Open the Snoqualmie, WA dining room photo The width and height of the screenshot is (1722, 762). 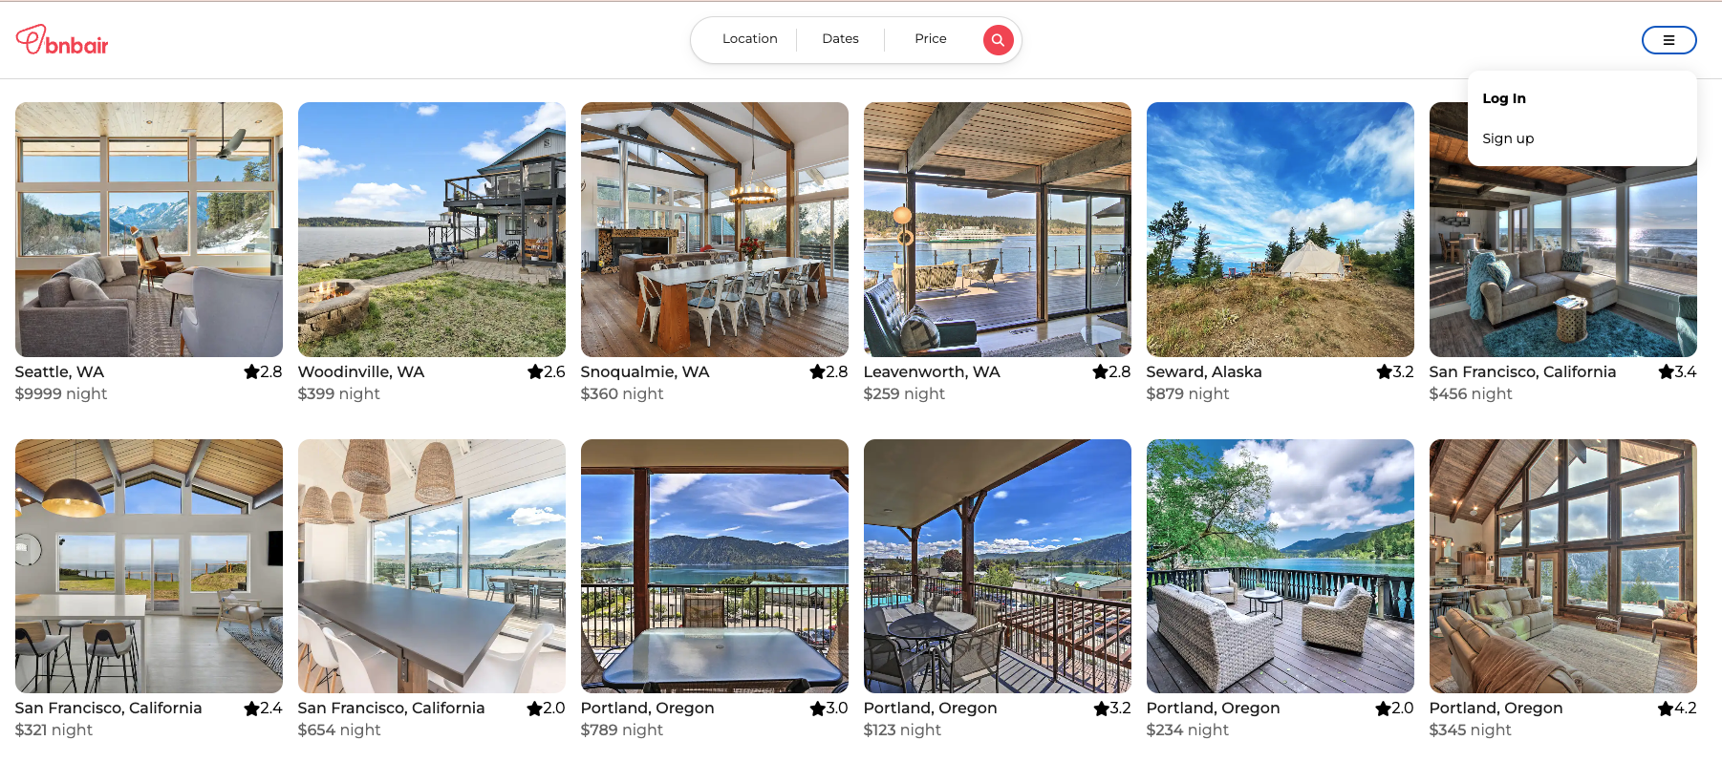point(715,229)
